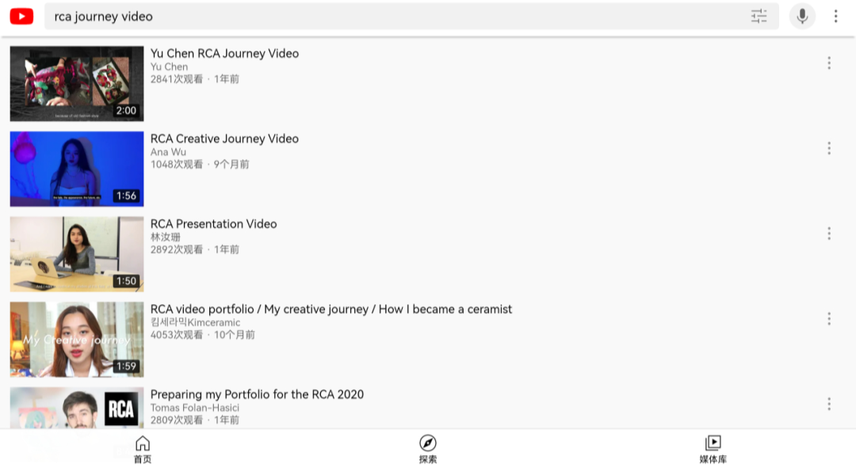Play the blue RCA Creative Journey thumbnail
This screenshot has width=856, height=468.
coord(77,169)
